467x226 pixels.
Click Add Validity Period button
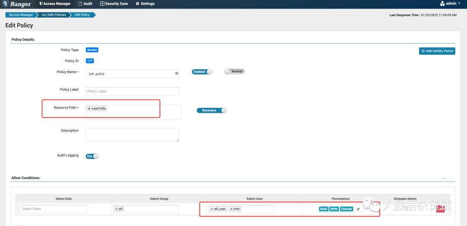tap(437, 51)
